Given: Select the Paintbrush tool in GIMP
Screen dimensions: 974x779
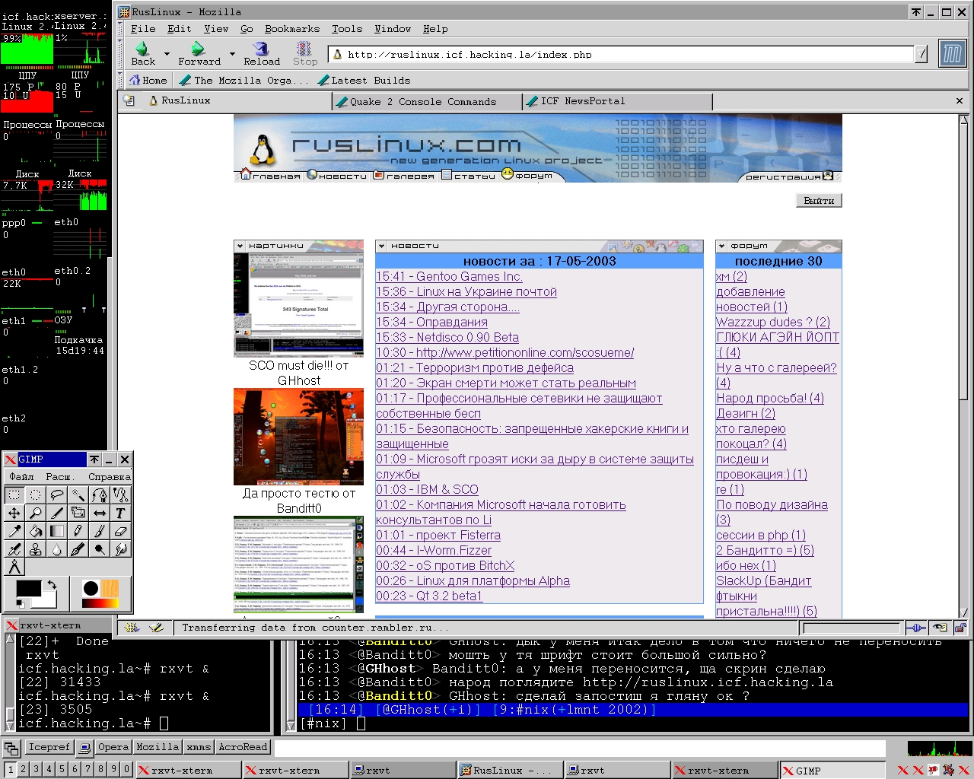Looking at the screenshot, I should pos(100,532).
